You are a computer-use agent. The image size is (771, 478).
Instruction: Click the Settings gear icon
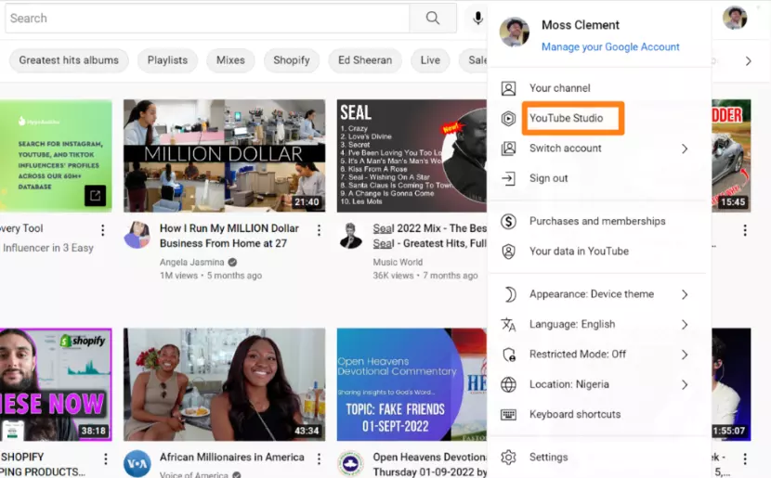tap(508, 458)
